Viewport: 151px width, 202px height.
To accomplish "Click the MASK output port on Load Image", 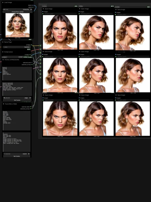I will [33, 7].
